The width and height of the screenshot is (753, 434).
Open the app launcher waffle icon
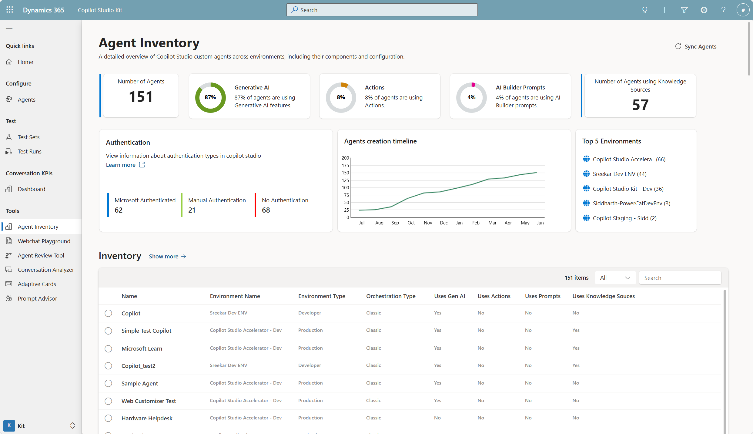(x=10, y=10)
